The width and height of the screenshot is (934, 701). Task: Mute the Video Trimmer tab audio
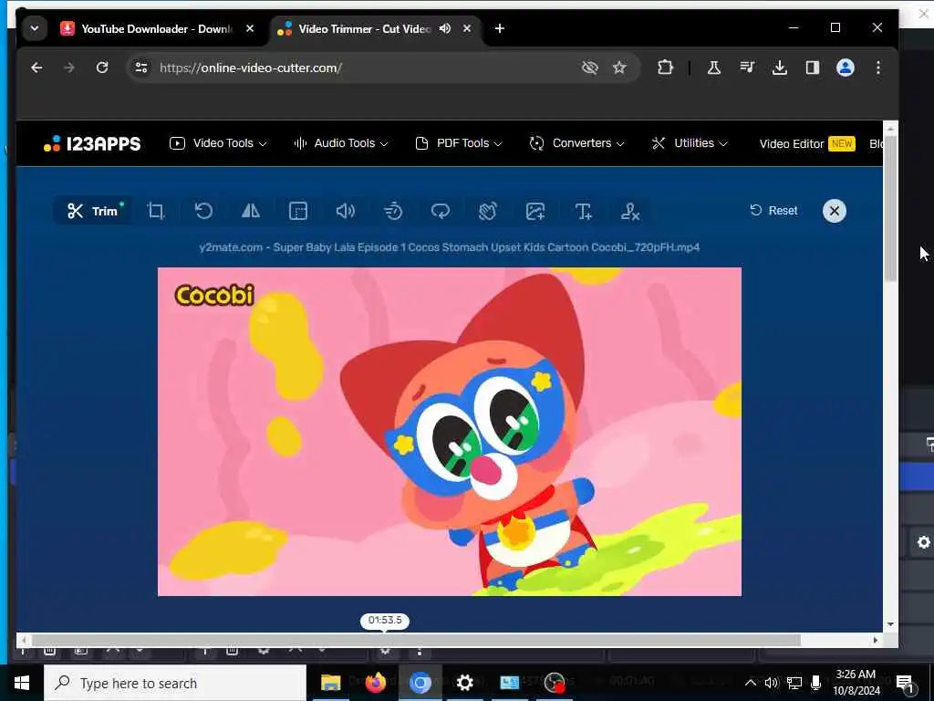445,28
